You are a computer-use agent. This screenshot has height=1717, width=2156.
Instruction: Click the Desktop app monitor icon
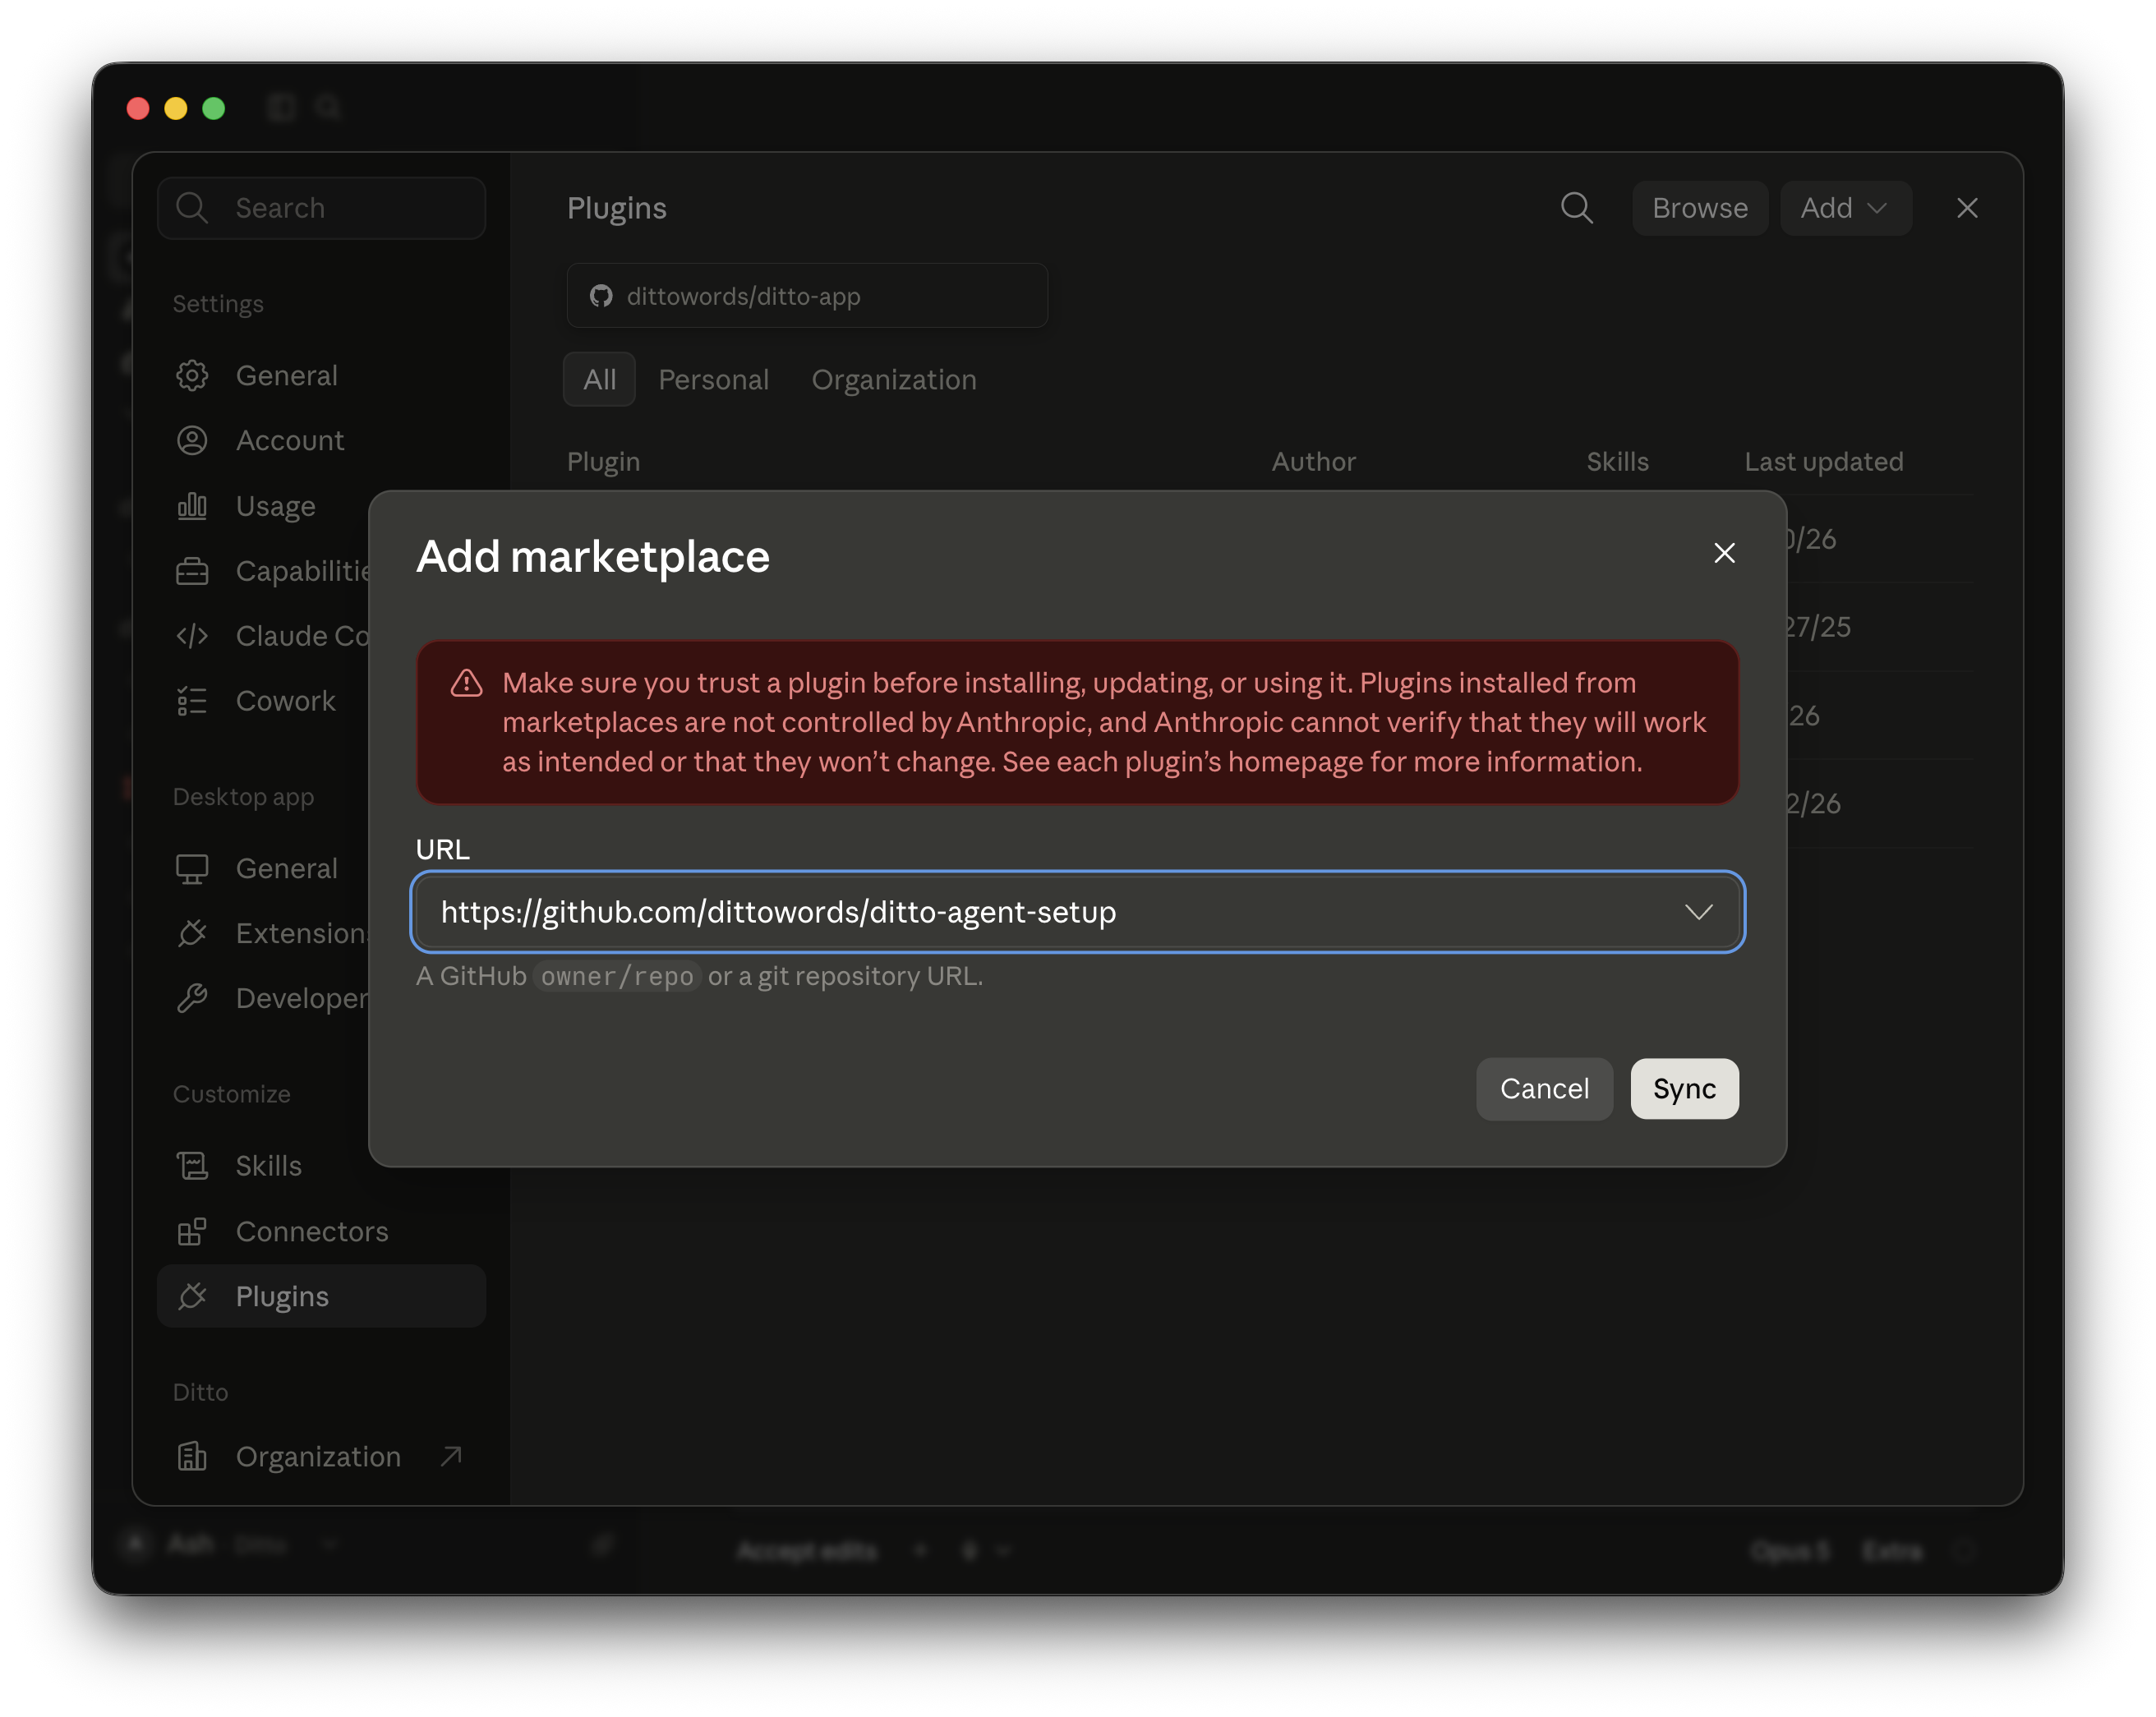(192, 868)
